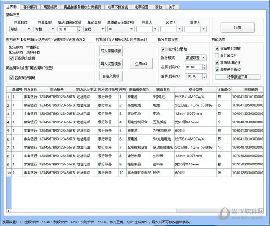Click the 商品名称 column header
The image size is (270, 226).
(163, 89)
